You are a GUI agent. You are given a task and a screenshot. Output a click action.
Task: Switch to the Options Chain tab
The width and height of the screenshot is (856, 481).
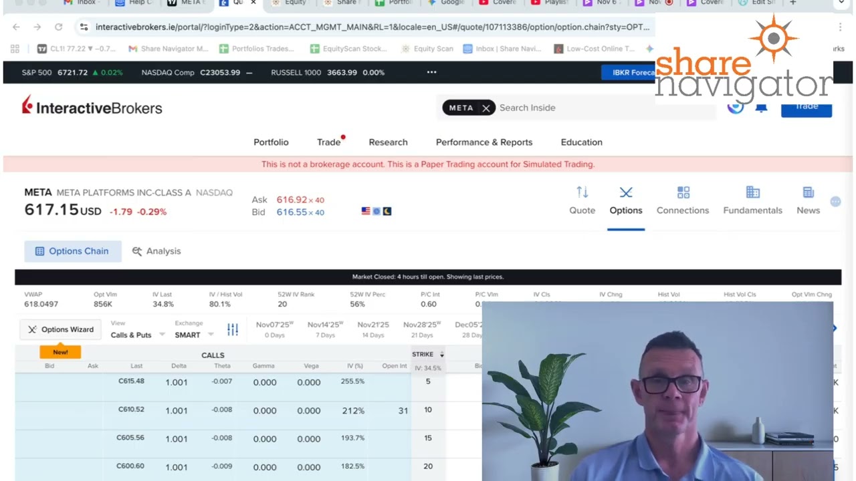[73, 251]
